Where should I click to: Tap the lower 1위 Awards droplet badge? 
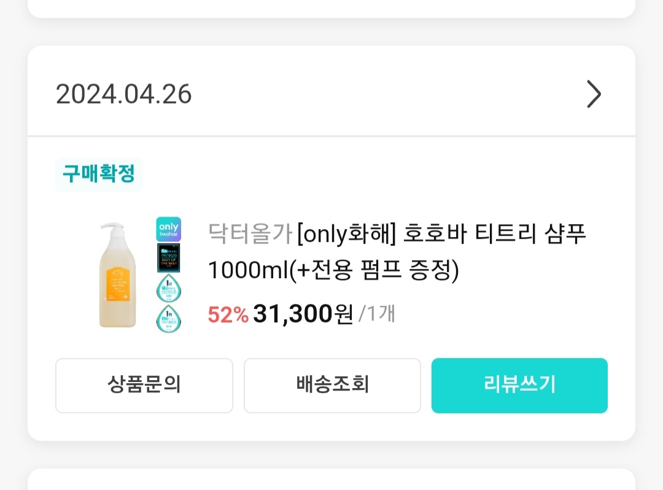pos(168,319)
